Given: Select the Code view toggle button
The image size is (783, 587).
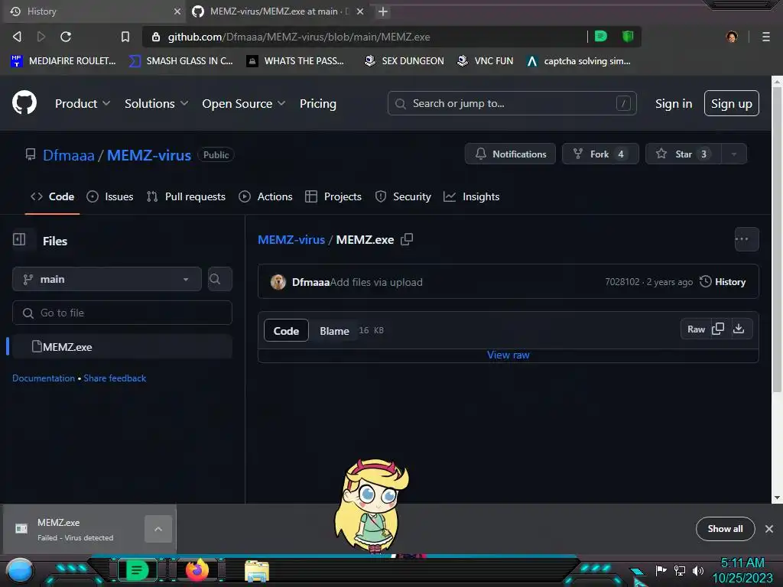Looking at the screenshot, I should coord(286,330).
